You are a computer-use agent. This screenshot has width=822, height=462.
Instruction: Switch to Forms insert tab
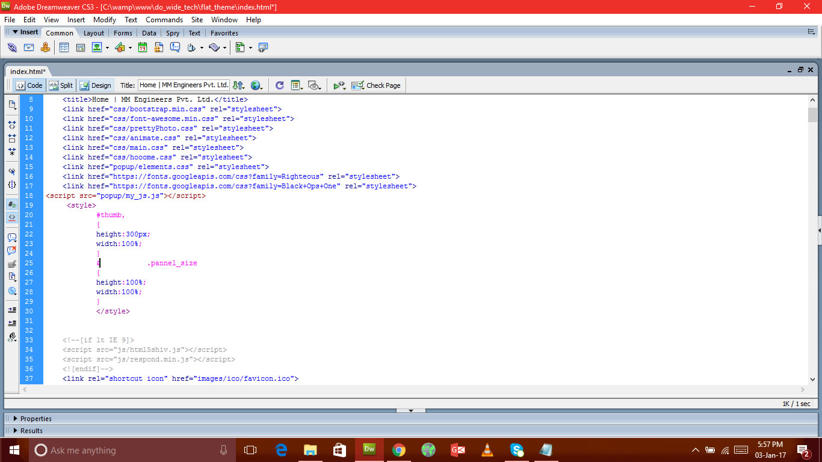[x=123, y=33]
